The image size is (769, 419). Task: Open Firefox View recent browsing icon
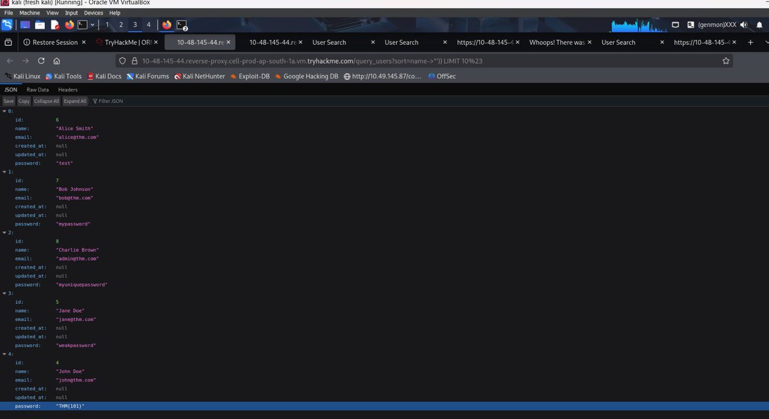coord(8,42)
